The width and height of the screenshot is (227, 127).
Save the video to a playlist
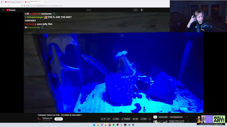coord(143,119)
